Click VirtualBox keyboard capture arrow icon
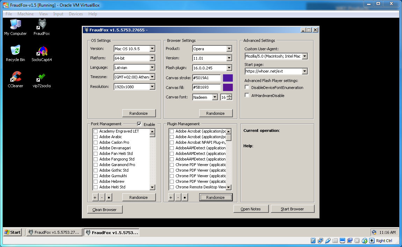 [x=372, y=241]
